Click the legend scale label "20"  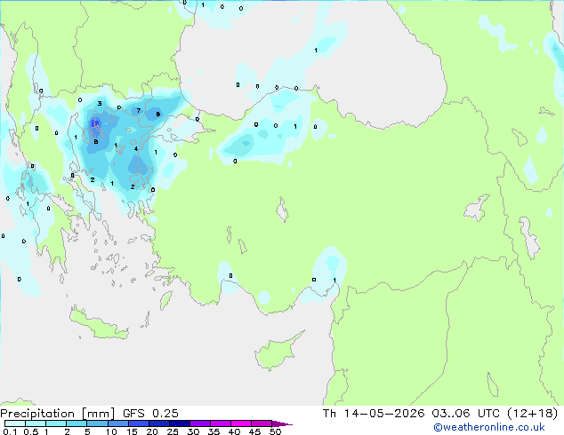tap(152, 431)
